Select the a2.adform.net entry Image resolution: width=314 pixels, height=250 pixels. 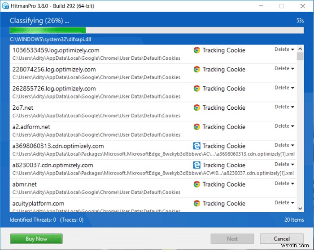pyautogui.click(x=153, y=131)
